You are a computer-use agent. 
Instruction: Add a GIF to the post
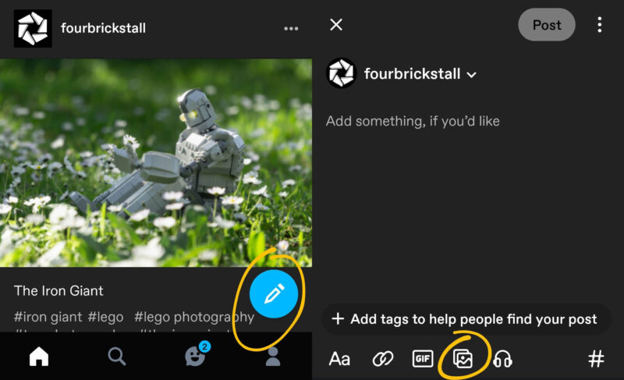(423, 359)
